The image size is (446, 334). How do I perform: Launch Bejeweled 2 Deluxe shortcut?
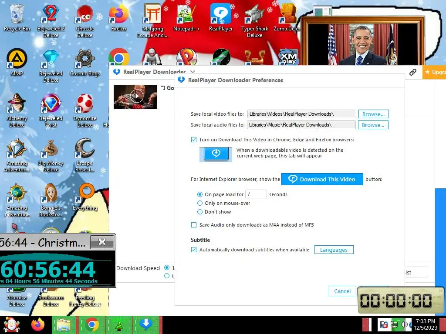pos(51,20)
